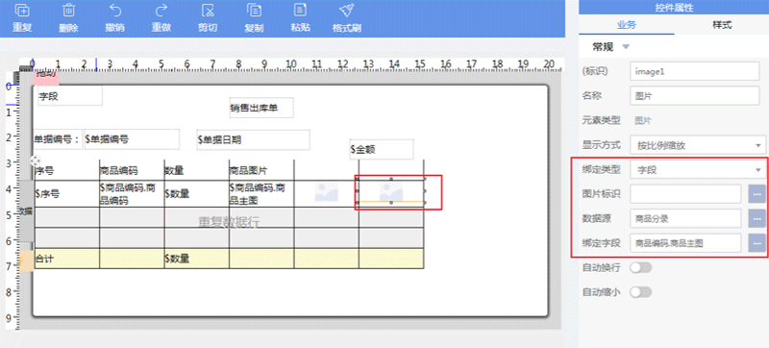
Task: Click the orange footer band marker beside 合计
Action: coord(26,261)
